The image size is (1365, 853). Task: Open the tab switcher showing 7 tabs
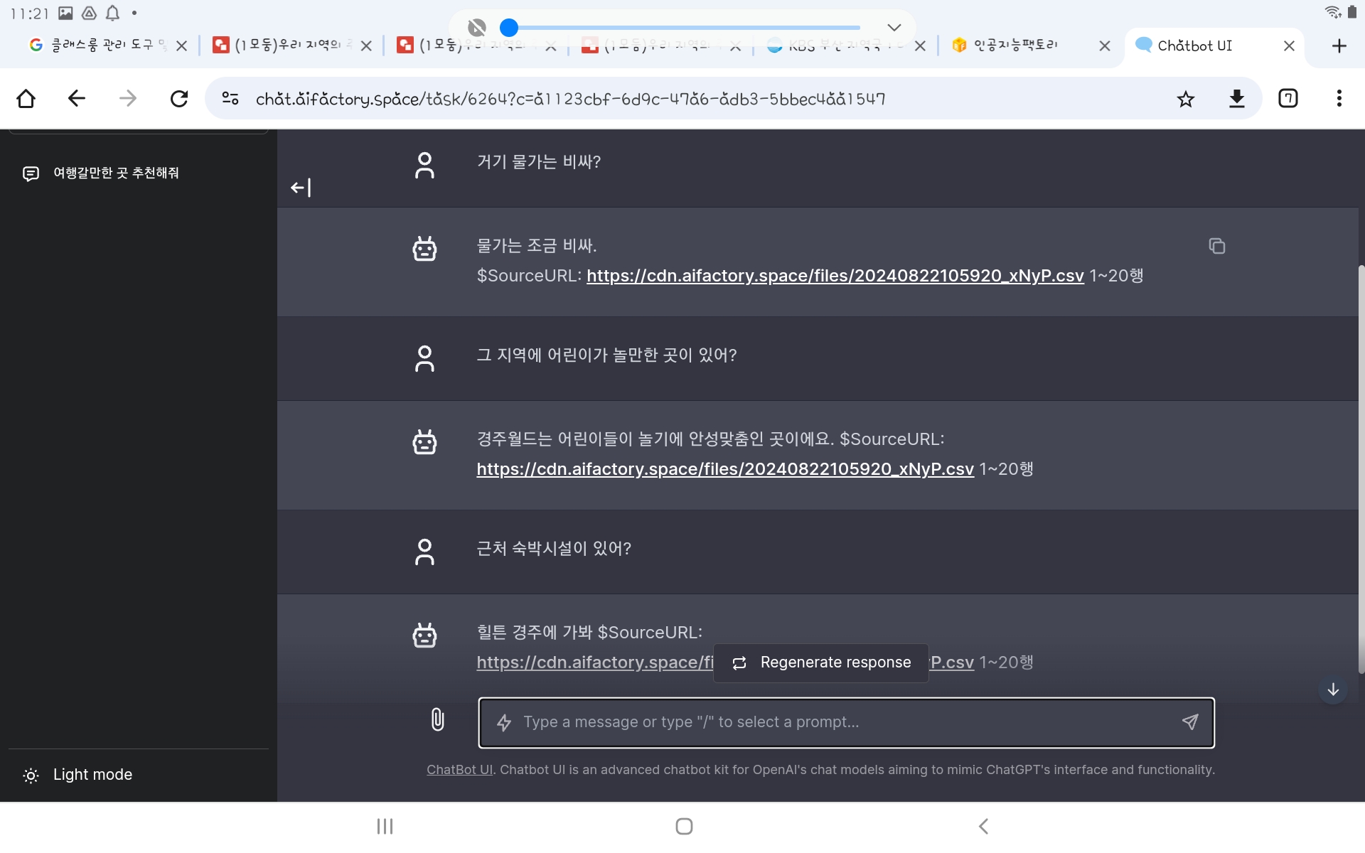[x=1288, y=99]
